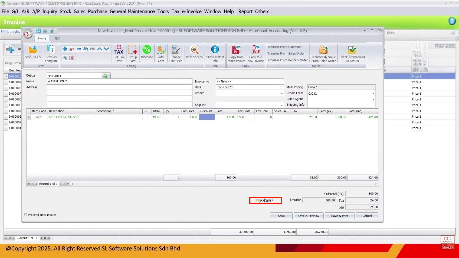Open Item Search
Screen dimensions: 459x258
click(x=194, y=52)
